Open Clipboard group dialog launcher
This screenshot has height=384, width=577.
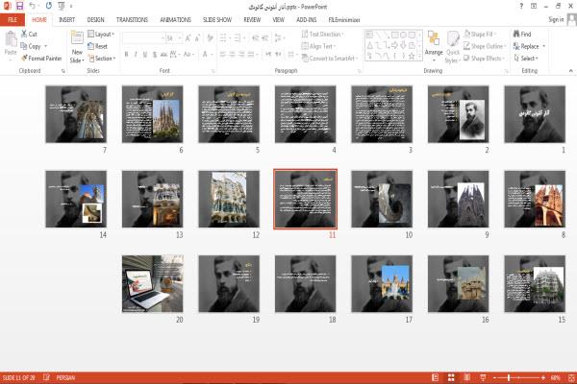tap(63, 70)
